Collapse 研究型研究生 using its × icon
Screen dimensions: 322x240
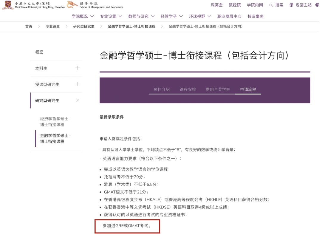point(78,100)
